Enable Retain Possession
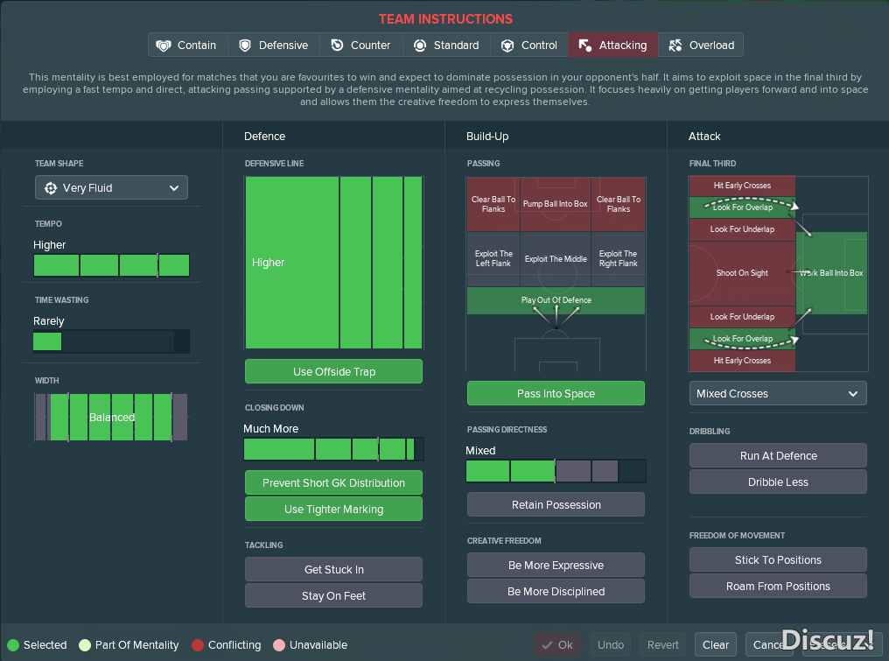The height and width of the screenshot is (661, 889). pos(556,505)
